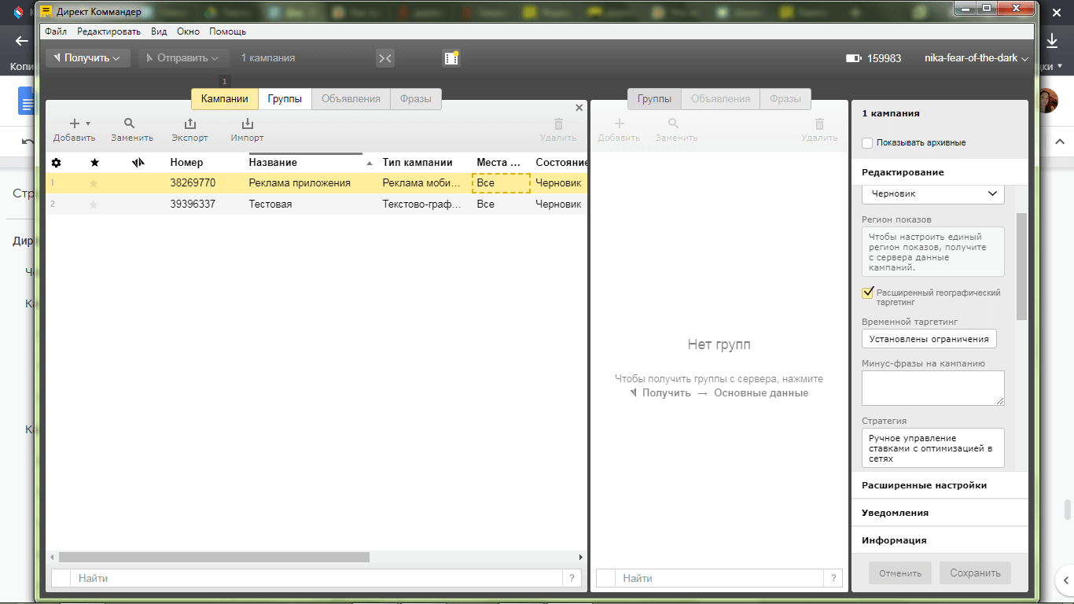This screenshot has height=604, width=1074.
Task: Switch to the Группы tab in left panel
Action: (285, 99)
